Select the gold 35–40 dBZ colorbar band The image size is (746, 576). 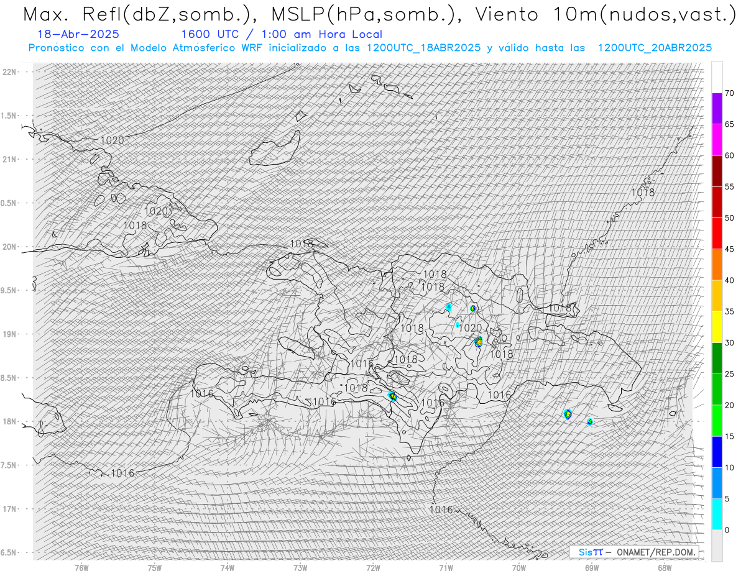click(x=717, y=296)
